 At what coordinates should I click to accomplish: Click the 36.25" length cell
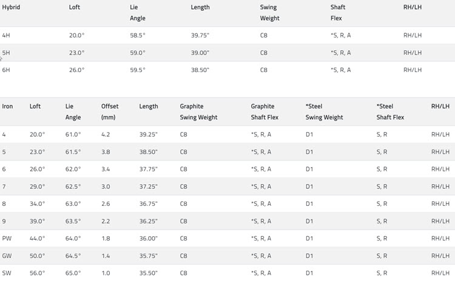tap(148, 222)
